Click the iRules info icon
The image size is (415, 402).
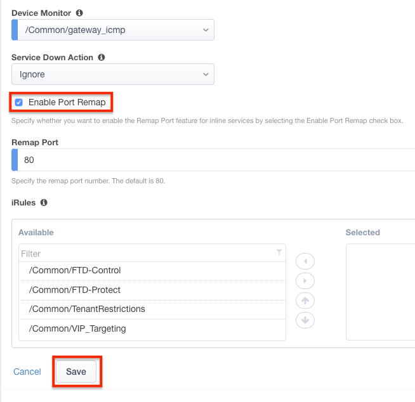[x=44, y=203]
